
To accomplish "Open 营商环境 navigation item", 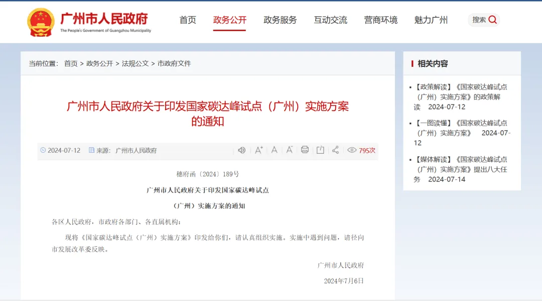I will [x=380, y=20].
